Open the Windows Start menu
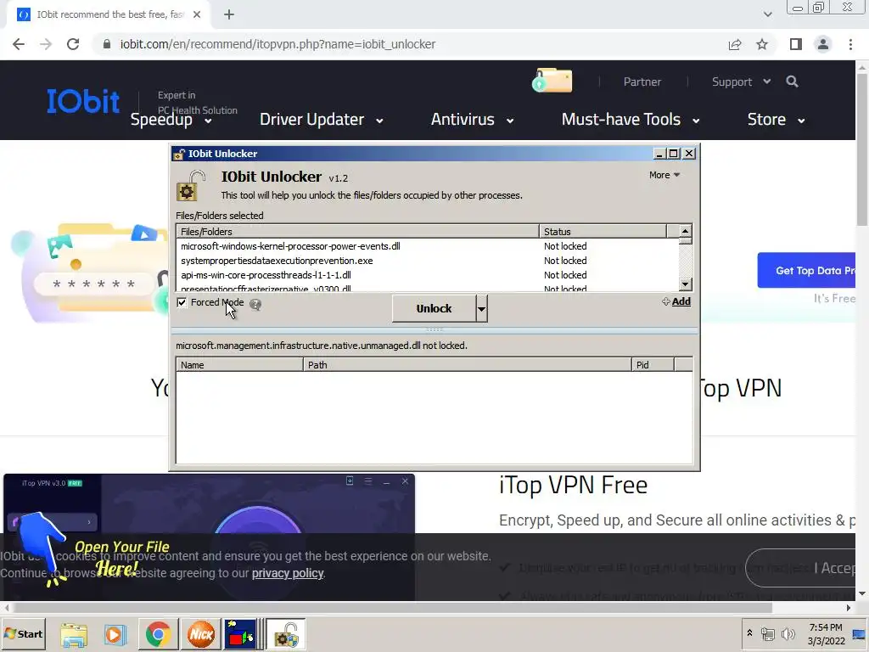The image size is (869, 652). pyautogui.click(x=23, y=633)
